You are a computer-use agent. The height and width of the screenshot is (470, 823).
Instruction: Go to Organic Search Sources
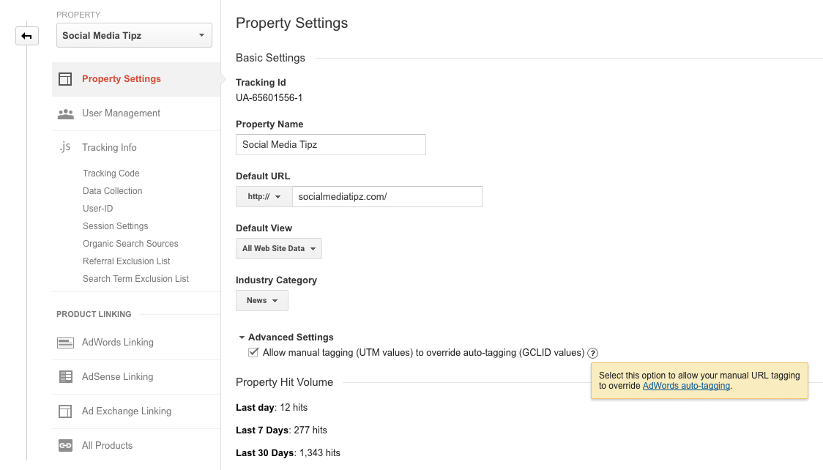pyautogui.click(x=130, y=243)
